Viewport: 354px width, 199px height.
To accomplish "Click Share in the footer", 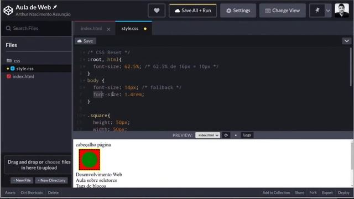I will click(x=299, y=192).
